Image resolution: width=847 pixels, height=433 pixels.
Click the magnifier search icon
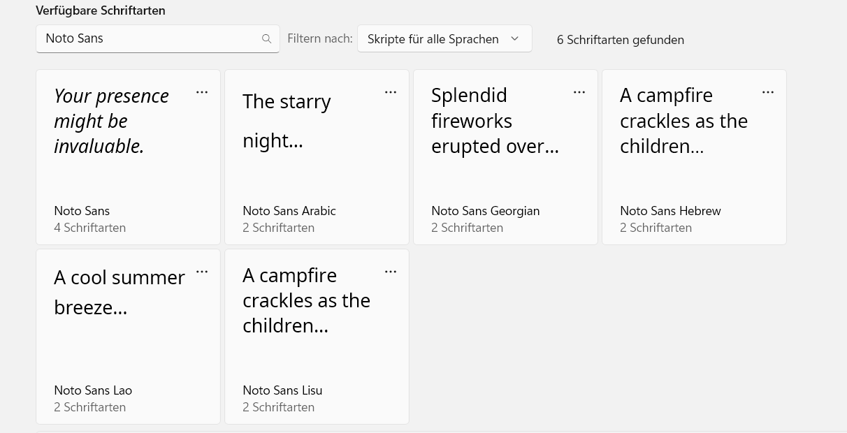266,39
